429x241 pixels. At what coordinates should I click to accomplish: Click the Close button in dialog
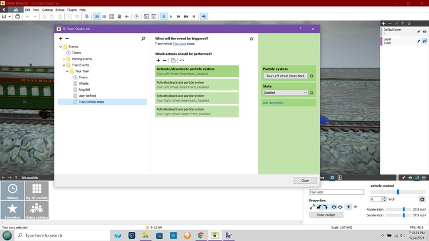point(305,180)
